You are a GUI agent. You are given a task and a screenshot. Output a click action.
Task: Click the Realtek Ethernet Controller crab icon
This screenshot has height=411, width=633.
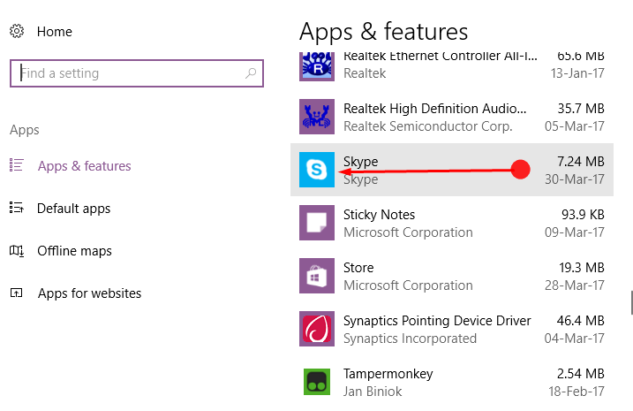tap(317, 66)
